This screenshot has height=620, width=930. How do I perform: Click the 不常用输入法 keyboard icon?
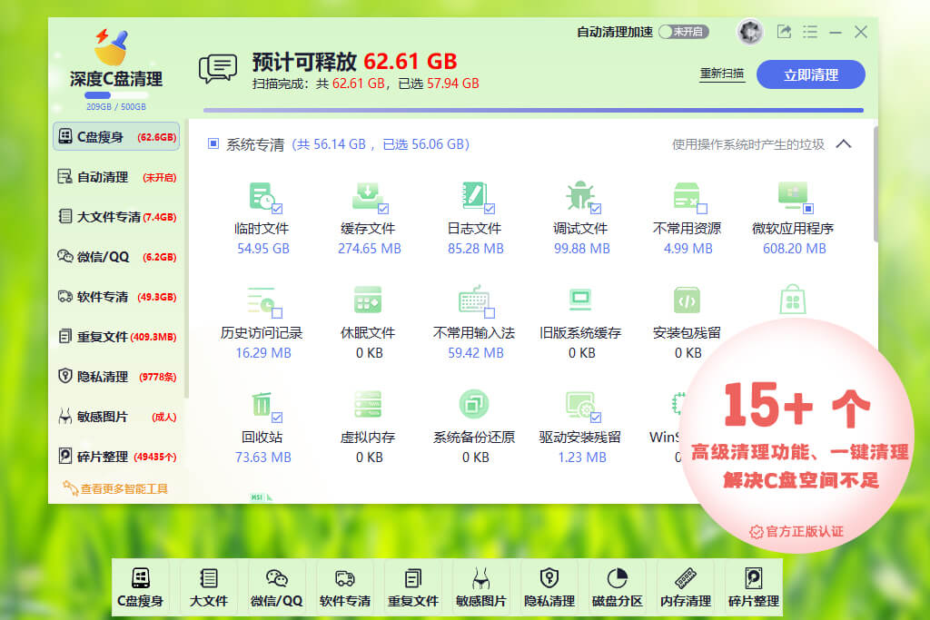(x=474, y=301)
